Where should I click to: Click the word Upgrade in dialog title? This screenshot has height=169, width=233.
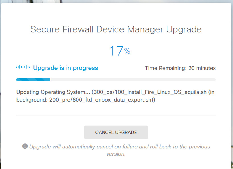point(184,30)
